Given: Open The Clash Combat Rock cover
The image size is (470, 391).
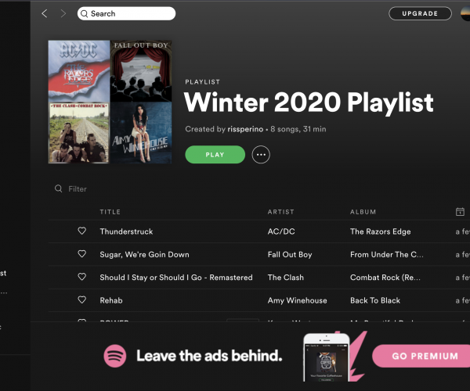Looking at the screenshot, I should pos(79,132).
